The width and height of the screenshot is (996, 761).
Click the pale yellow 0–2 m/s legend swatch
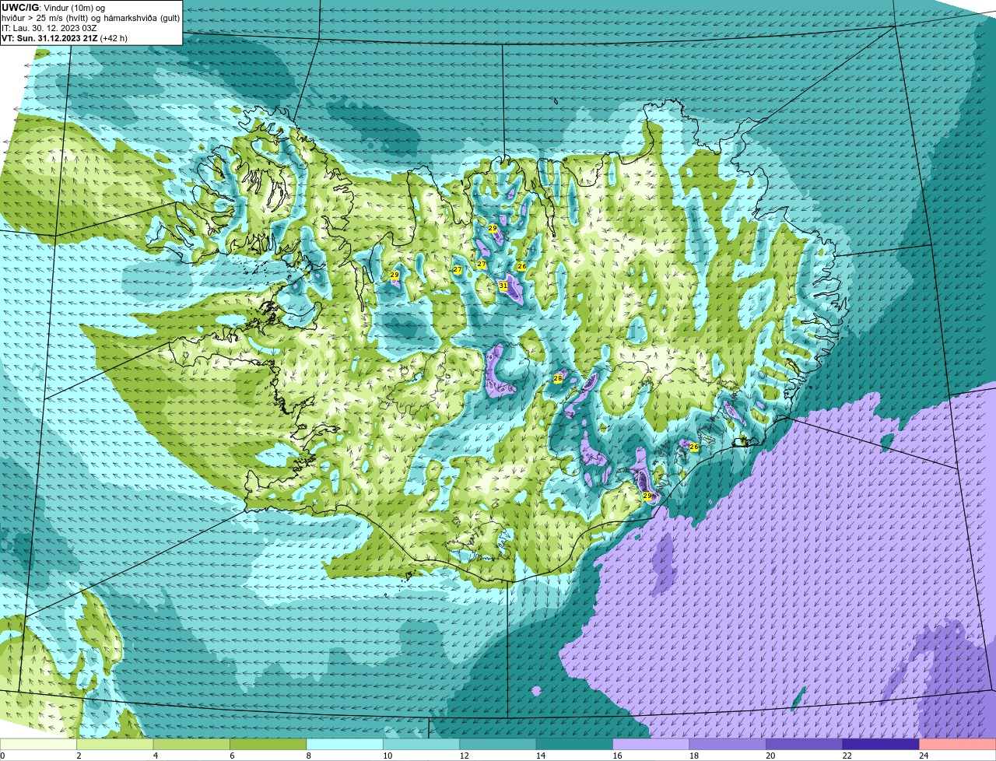pos(39,744)
